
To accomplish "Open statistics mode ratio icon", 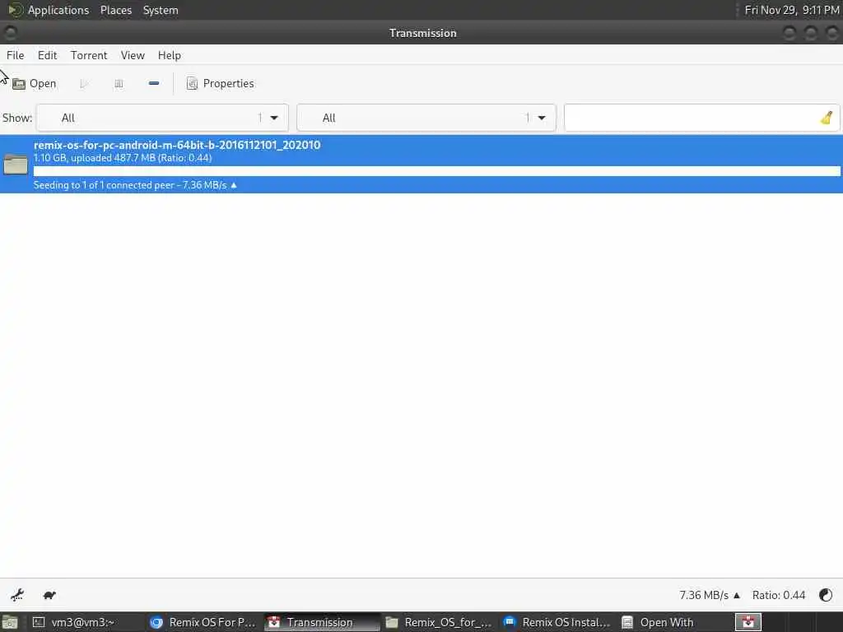I will click(825, 595).
